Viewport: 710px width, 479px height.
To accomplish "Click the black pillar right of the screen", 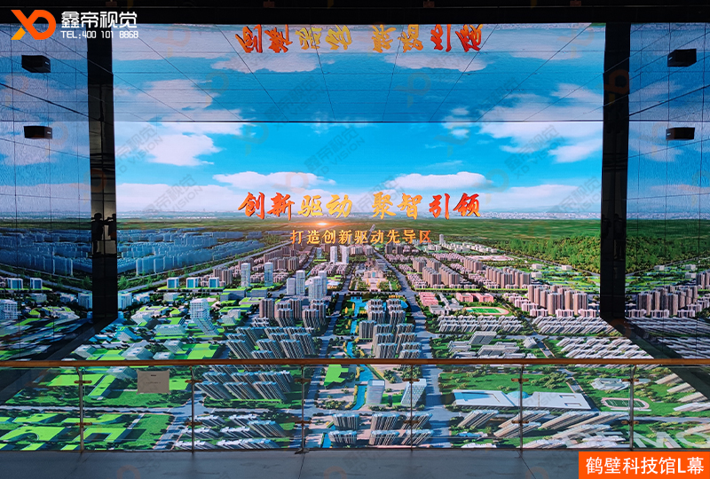I will pyautogui.click(x=614, y=177).
